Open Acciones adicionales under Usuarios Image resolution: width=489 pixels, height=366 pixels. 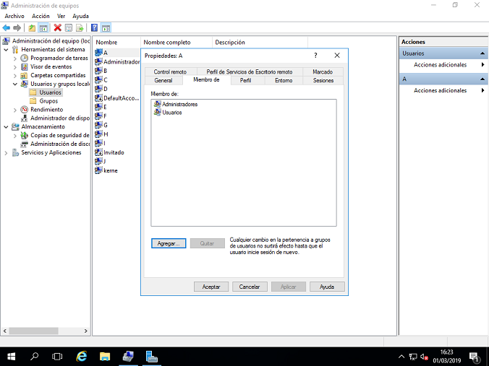point(440,65)
